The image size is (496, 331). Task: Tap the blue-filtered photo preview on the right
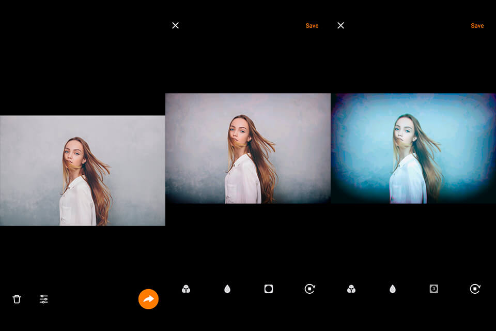[413, 147]
